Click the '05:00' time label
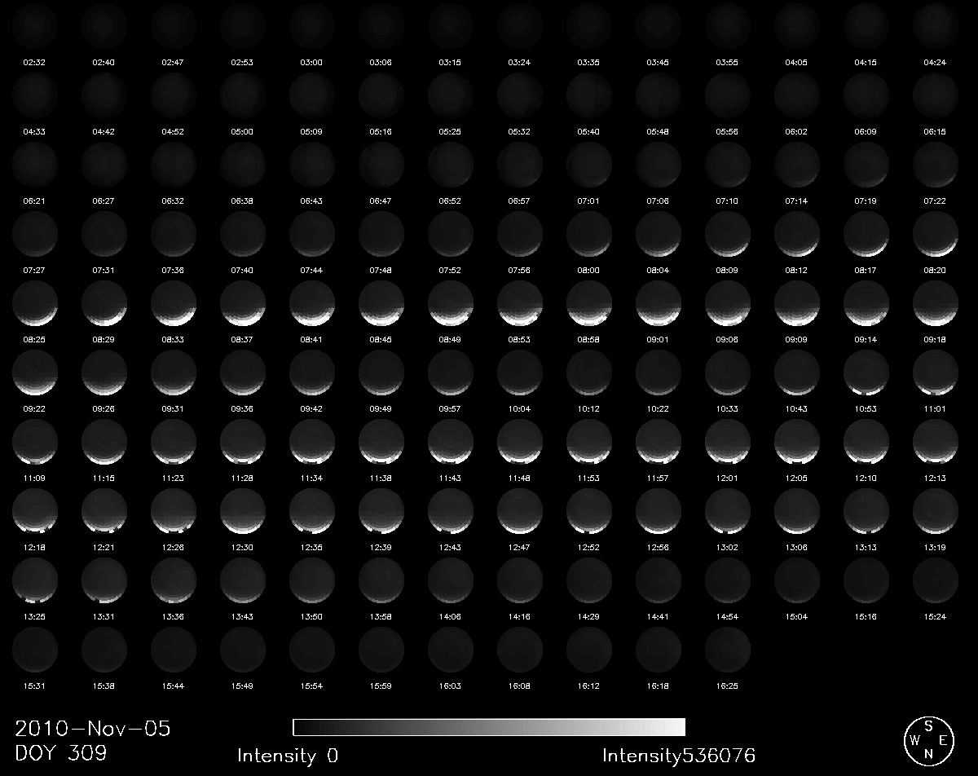The image size is (978, 776). point(243,131)
